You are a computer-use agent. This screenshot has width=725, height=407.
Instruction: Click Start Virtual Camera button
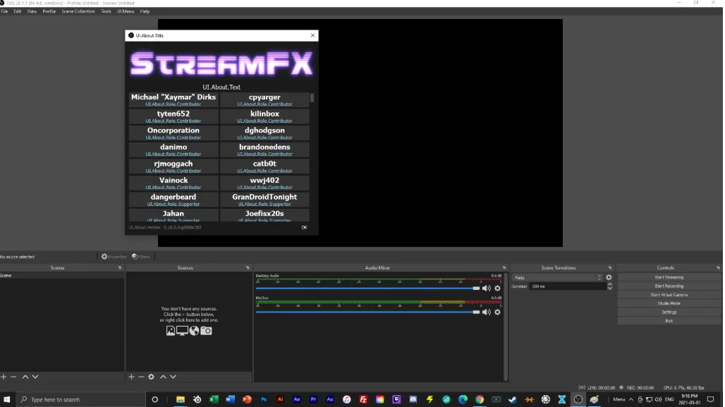[669, 295]
